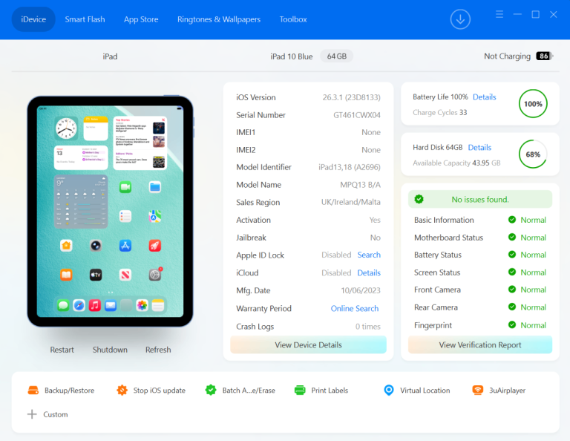Click the Restart device option

tap(62, 350)
